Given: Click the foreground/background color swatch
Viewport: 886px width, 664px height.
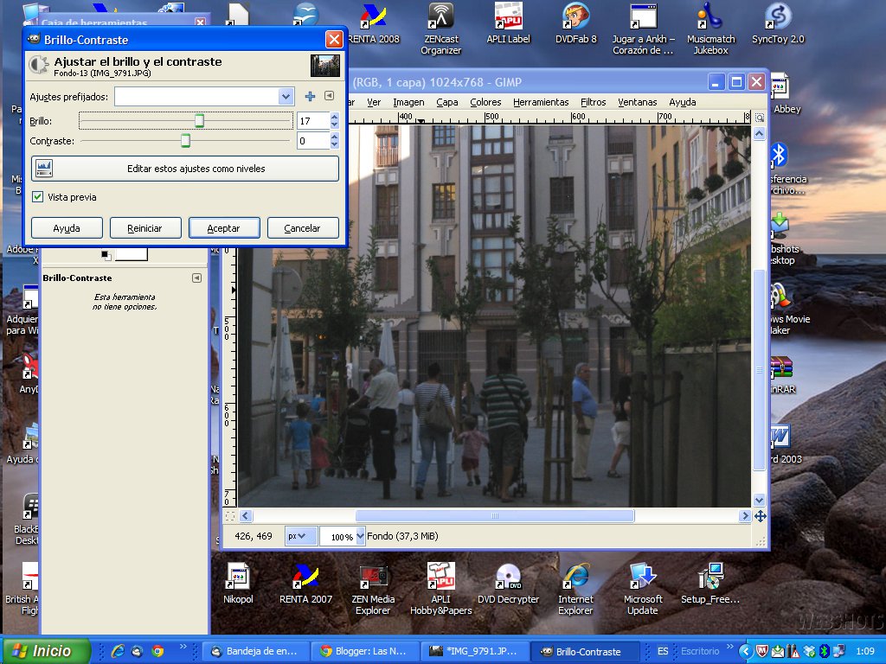Looking at the screenshot, I should coord(125,255).
